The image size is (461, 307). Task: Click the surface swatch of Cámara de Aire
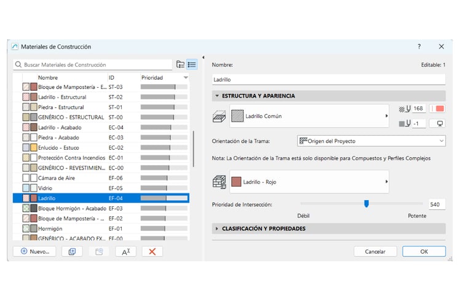pos(34,178)
